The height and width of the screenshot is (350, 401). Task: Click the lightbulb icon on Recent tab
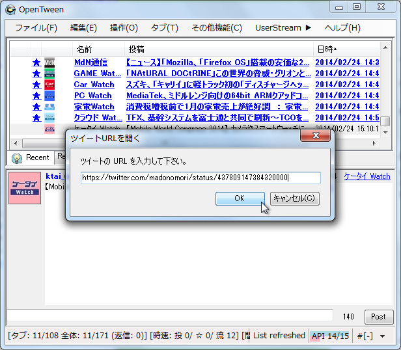coord(17,158)
